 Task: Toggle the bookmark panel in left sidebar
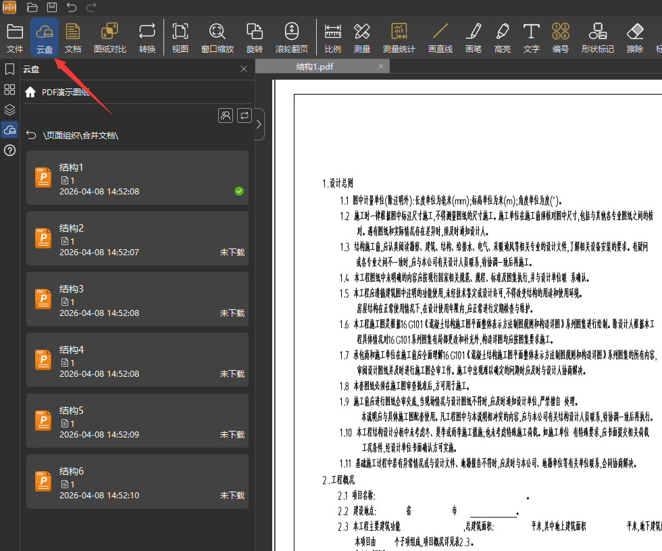pyautogui.click(x=9, y=69)
